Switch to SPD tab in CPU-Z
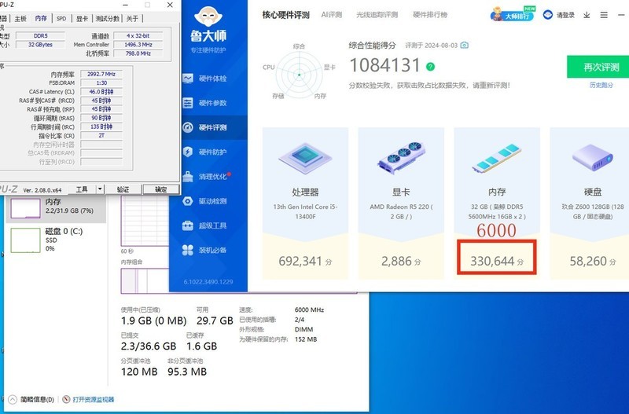This screenshot has width=629, height=414. (61, 18)
